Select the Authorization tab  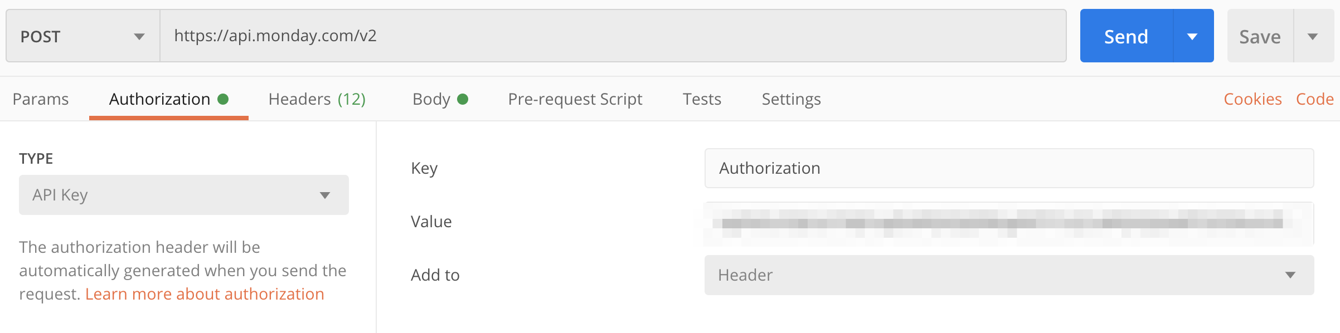[158, 99]
